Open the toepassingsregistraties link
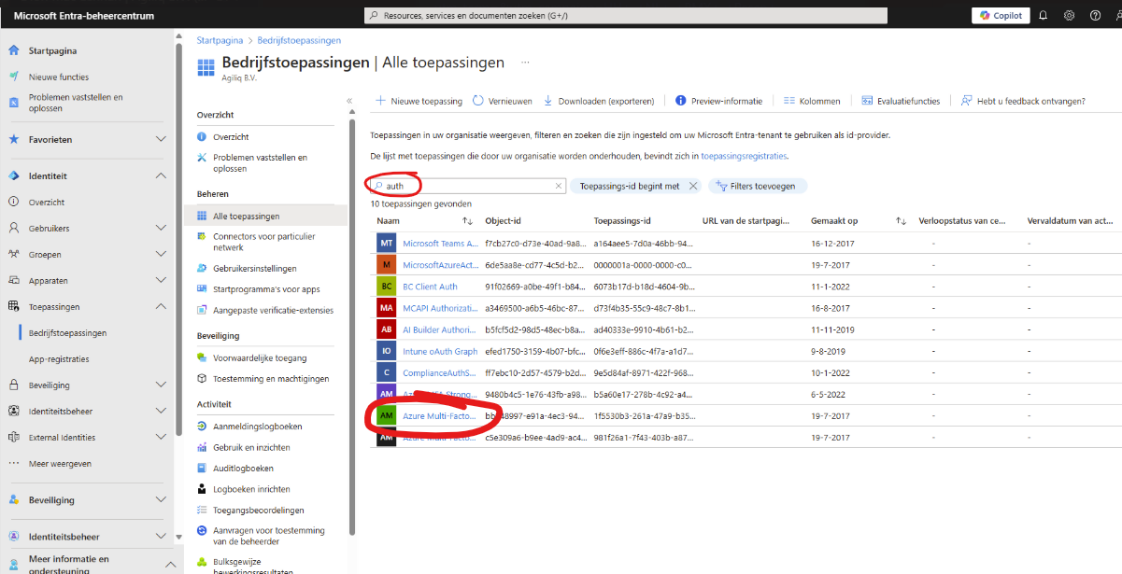Image resolution: width=1122 pixels, height=574 pixels. coord(743,156)
